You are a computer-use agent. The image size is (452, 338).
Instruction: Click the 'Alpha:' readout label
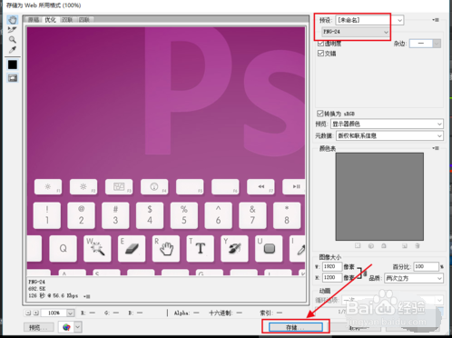[x=182, y=313]
